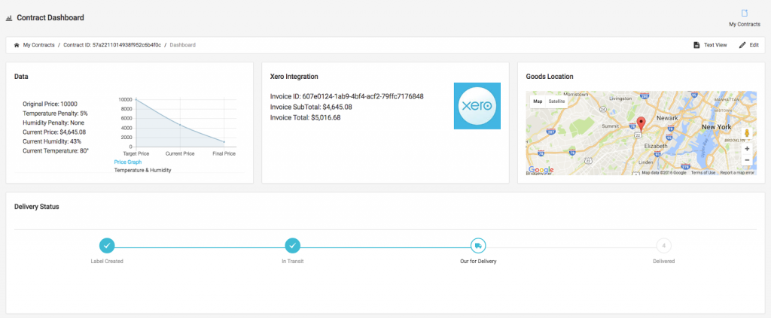The image size is (771, 318).
Task: Click New York label on map
Action: point(717,126)
